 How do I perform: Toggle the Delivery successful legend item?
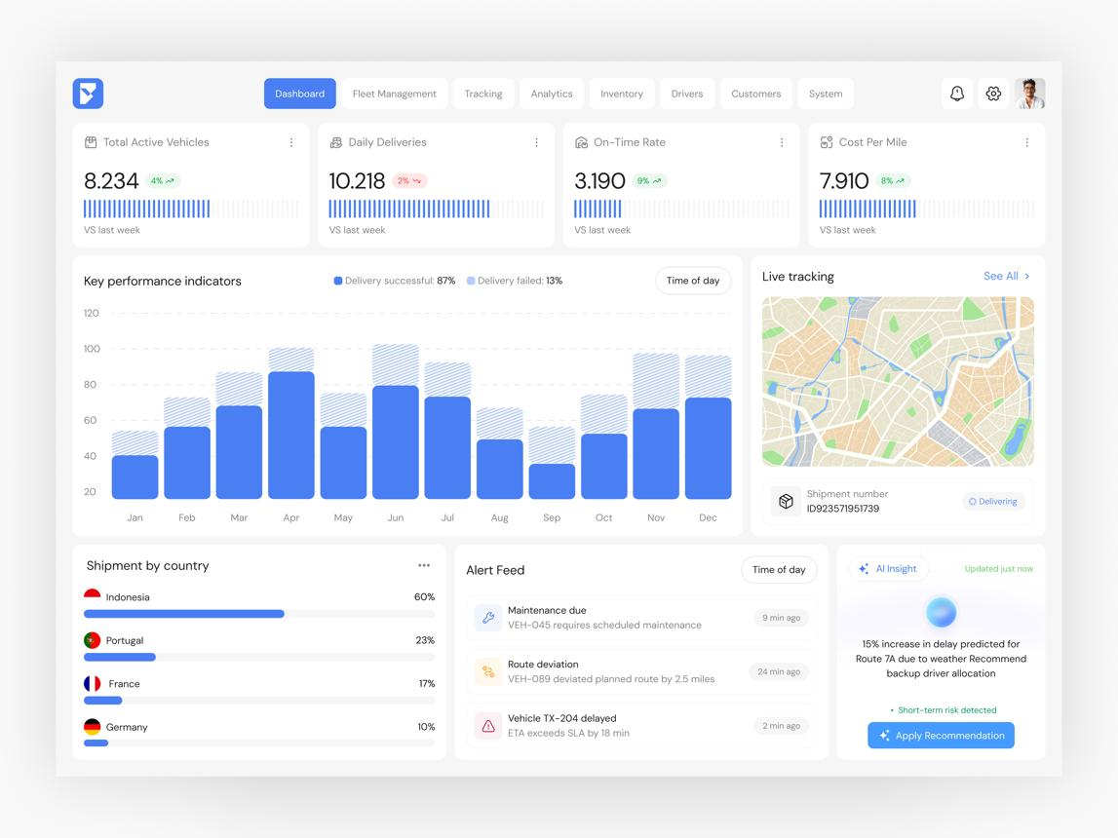395,281
